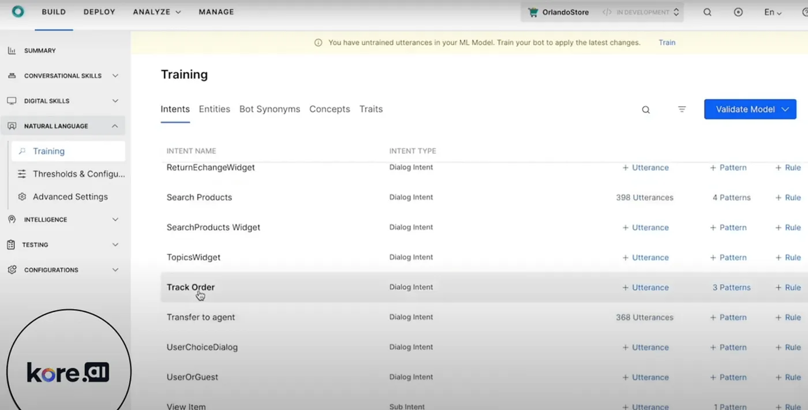Click the Testing clipboard icon

click(x=11, y=245)
